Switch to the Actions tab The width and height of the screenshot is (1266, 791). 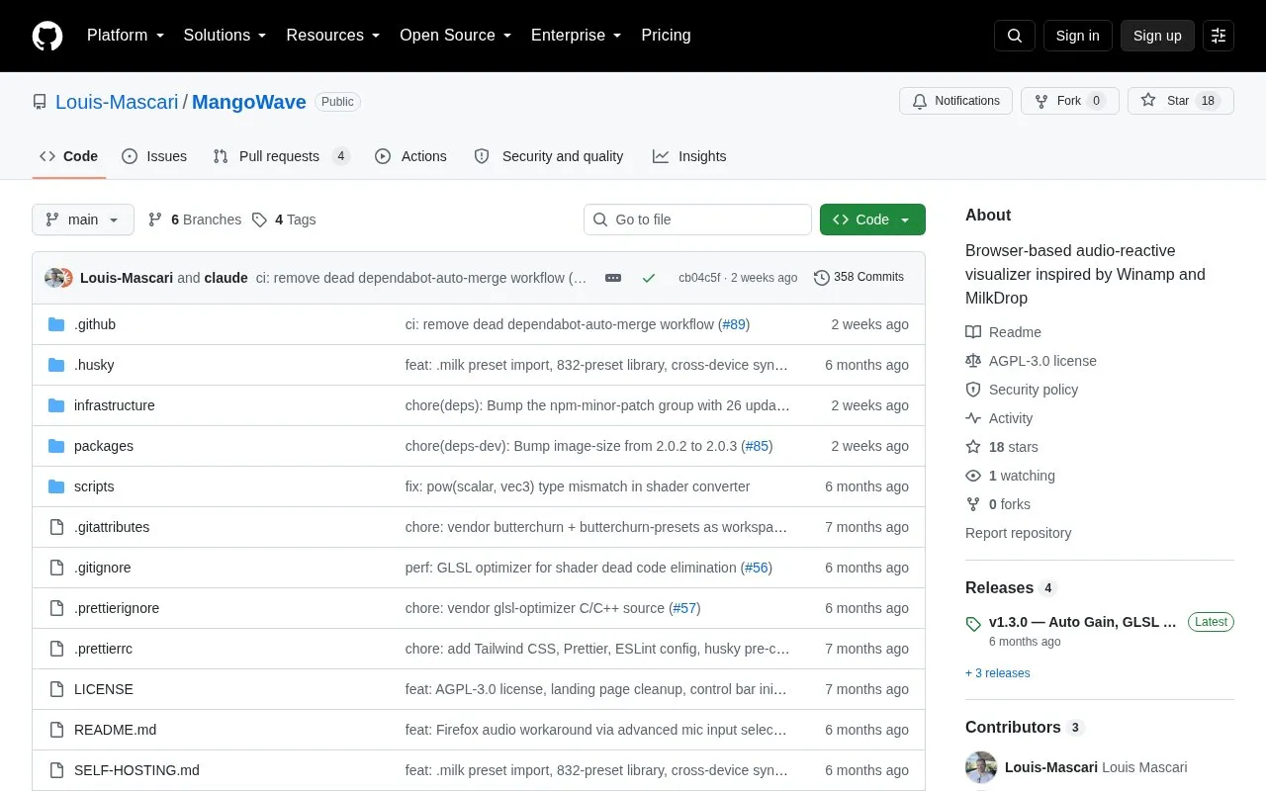[410, 156]
